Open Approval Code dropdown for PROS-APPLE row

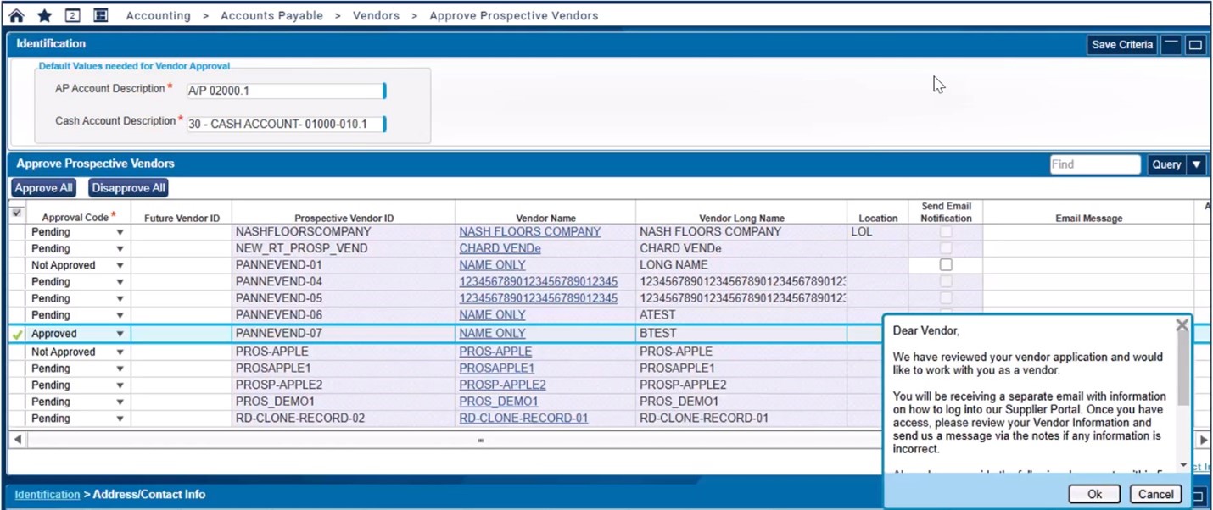pyautogui.click(x=120, y=352)
